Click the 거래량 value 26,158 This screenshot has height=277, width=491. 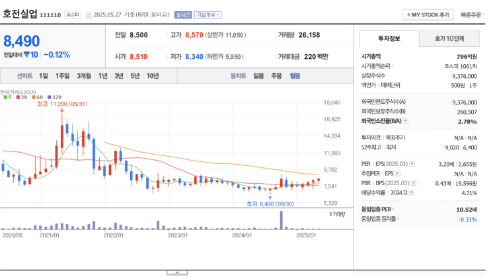click(x=309, y=35)
